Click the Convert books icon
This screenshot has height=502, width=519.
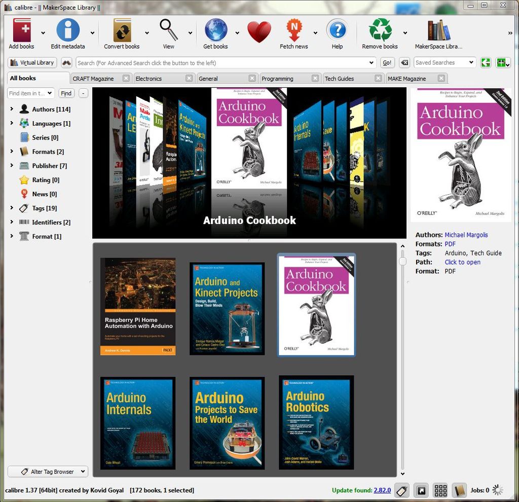(x=122, y=30)
